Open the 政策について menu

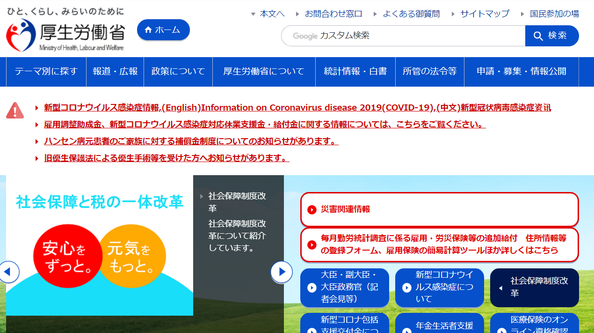point(178,72)
